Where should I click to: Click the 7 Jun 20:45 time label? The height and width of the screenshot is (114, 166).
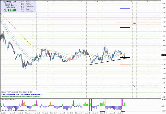(x=62, y=113)
